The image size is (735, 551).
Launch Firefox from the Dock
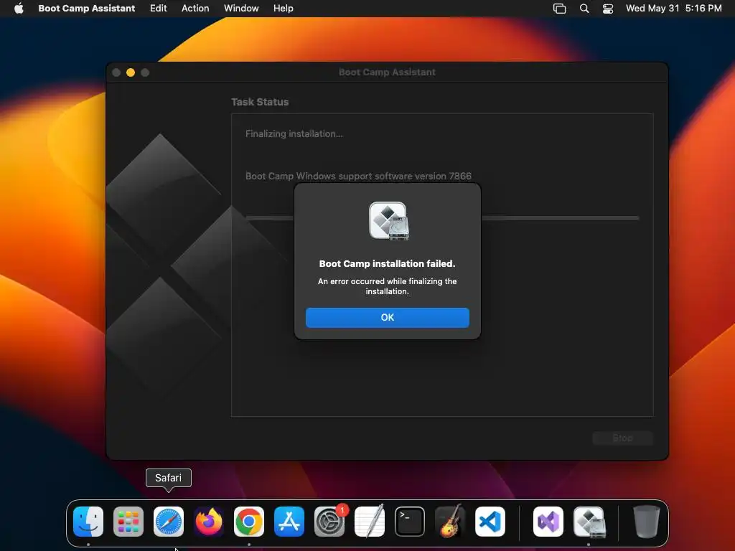pyautogui.click(x=209, y=521)
